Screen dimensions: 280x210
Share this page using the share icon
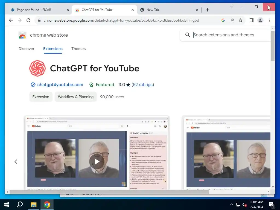232,20
